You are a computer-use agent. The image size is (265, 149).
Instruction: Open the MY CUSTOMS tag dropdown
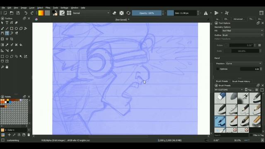click(229, 90)
